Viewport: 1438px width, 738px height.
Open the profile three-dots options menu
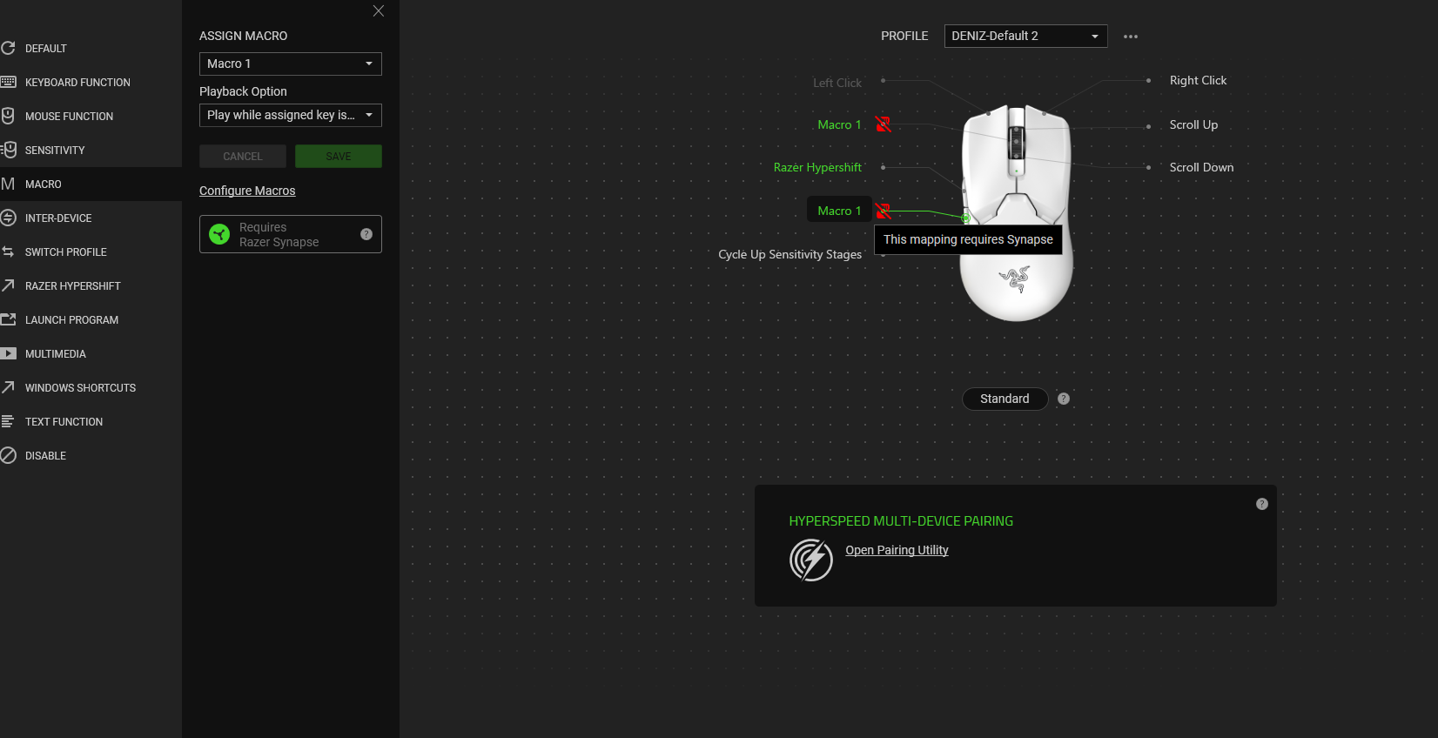click(x=1131, y=37)
